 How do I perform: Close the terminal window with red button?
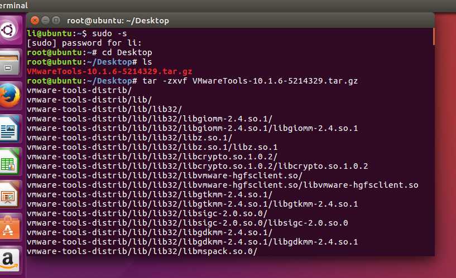(35, 20)
